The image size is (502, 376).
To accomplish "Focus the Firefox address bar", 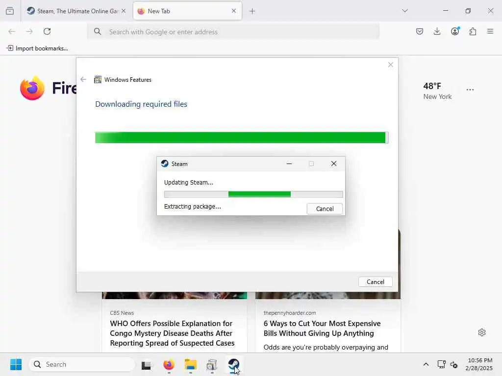I will tap(233, 32).
